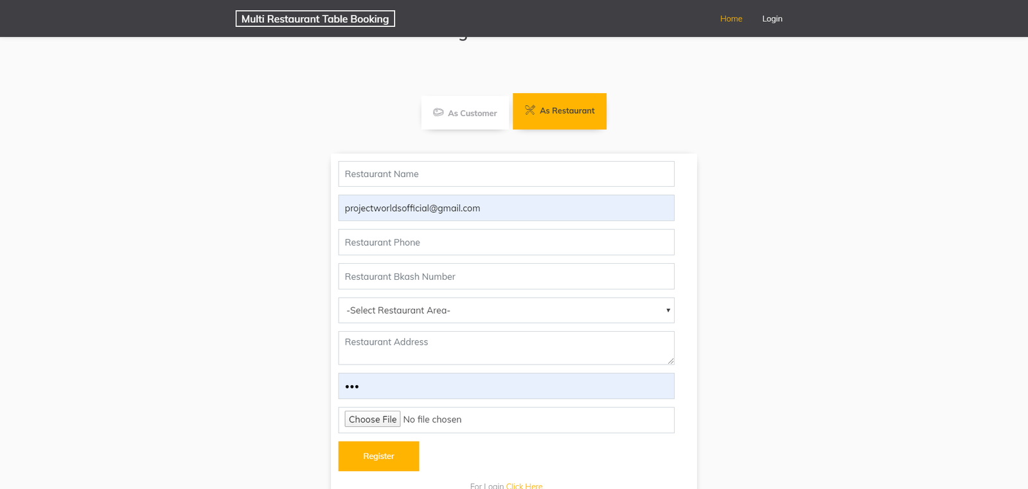Click the dropdown arrow of Restaurant Area
This screenshot has height=489, width=1028.
(x=668, y=311)
